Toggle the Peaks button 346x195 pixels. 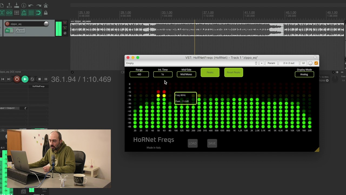(210, 72)
